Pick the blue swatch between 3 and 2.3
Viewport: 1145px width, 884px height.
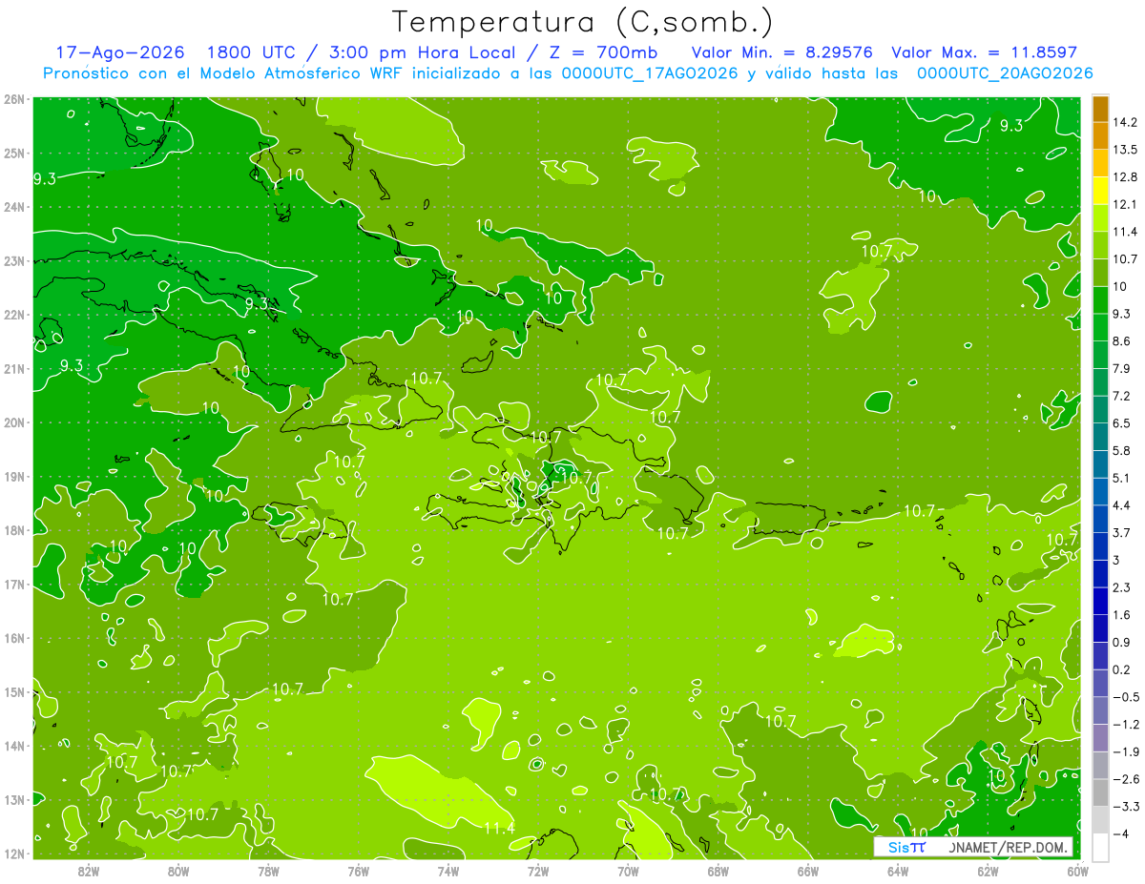1100,573
